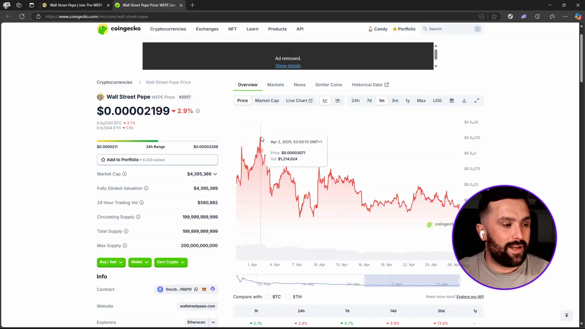Click Total Supply info icon
585x329 pixels.
[126, 231]
